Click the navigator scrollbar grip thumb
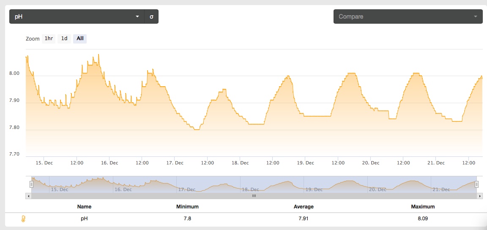The height and width of the screenshot is (230, 487). (x=254, y=196)
